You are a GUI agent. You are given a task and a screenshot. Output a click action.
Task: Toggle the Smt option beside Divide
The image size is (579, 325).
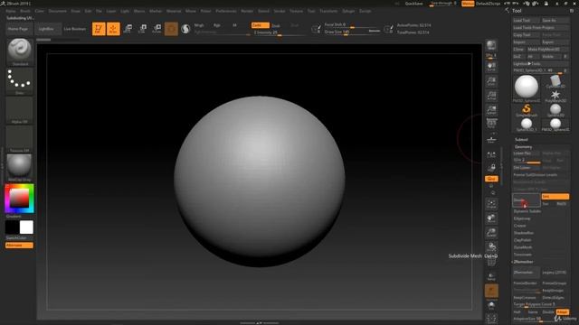(555, 197)
